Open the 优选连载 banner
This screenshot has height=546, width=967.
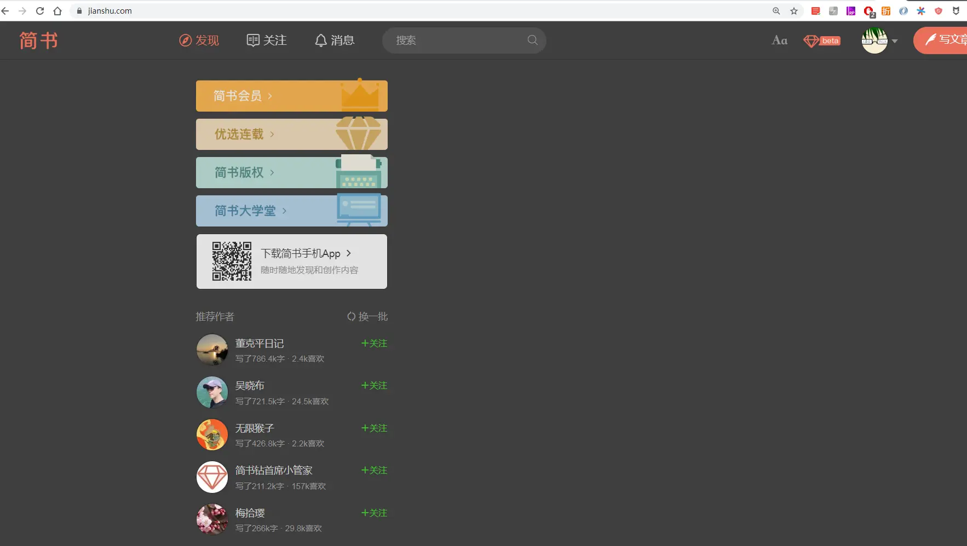(291, 134)
